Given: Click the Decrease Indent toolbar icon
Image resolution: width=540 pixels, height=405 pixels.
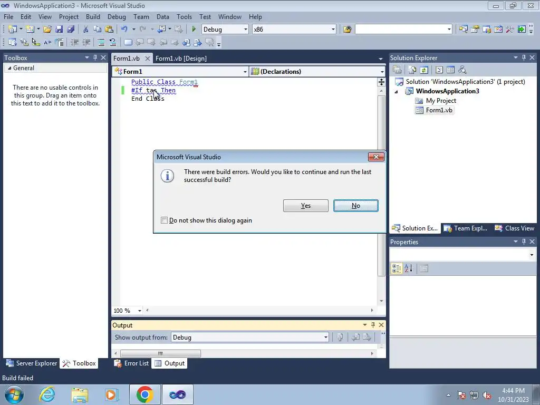Looking at the screenshot, I should click(74, 42).
